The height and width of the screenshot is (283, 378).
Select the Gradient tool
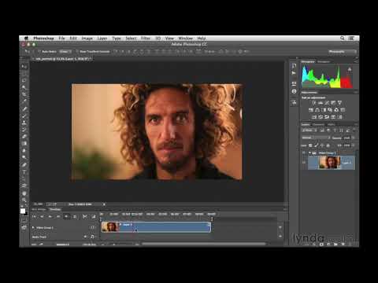[24, 143]
